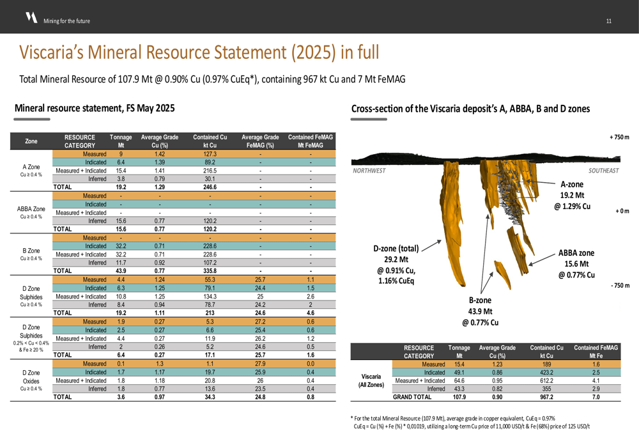The height and width of the screenshot is (438, 639).
Task: Select the "612.2" contained Cu value
Action: pos(546,381)
